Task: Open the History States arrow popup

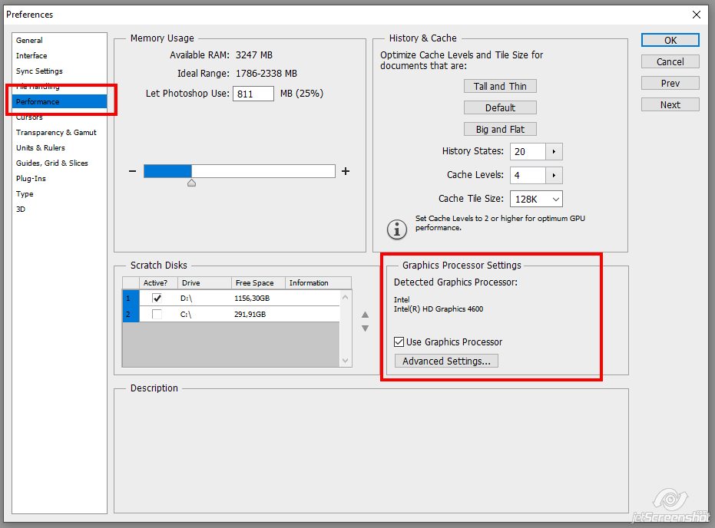Action: click(554, 152)
